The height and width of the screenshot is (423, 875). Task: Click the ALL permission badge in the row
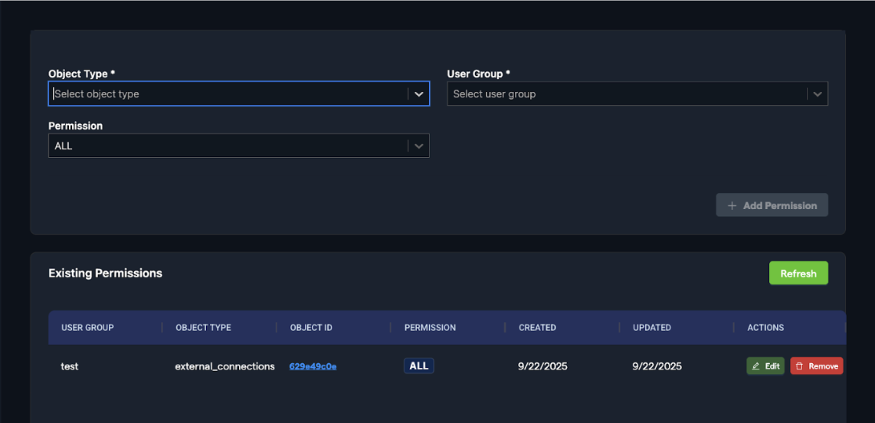click(418, 366)
